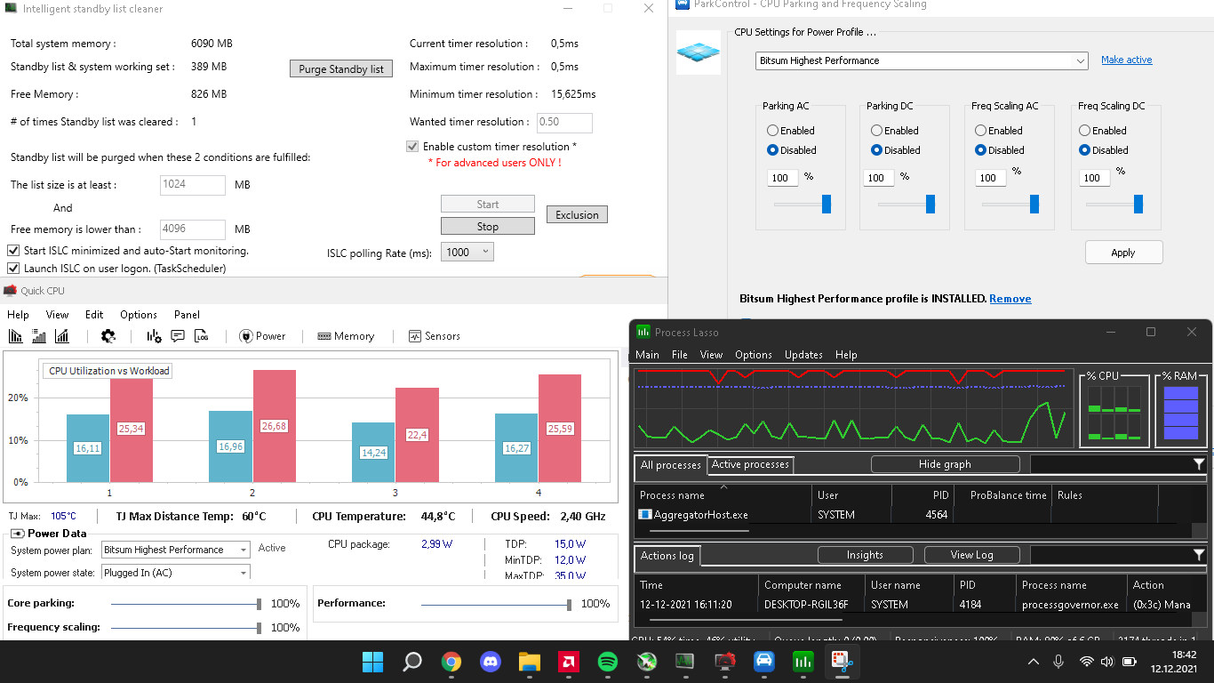Open the Help menu in Quick CPU
The image size is (1214, 683).
pos(18,315)
